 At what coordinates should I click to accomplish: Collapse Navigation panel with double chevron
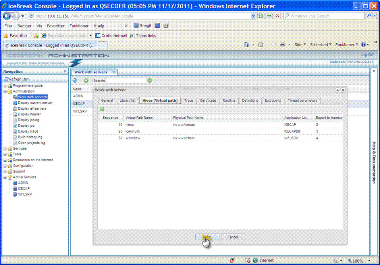point(65,71)
